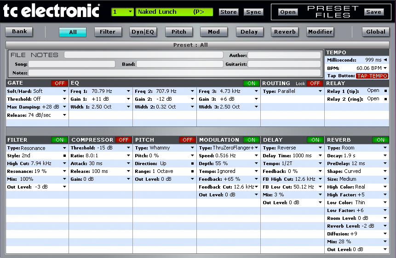Click the Milliseconds arrow indicator
The width and height of the screenshot is (396, 258).
(x=385, y=60)
